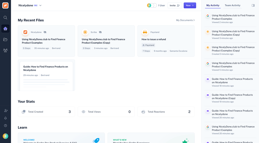The height and width of the screenshot is (143, 259).
Task: Click the Google icon on the activity viewed 5 minutes ago
Action: click(208, 63)
